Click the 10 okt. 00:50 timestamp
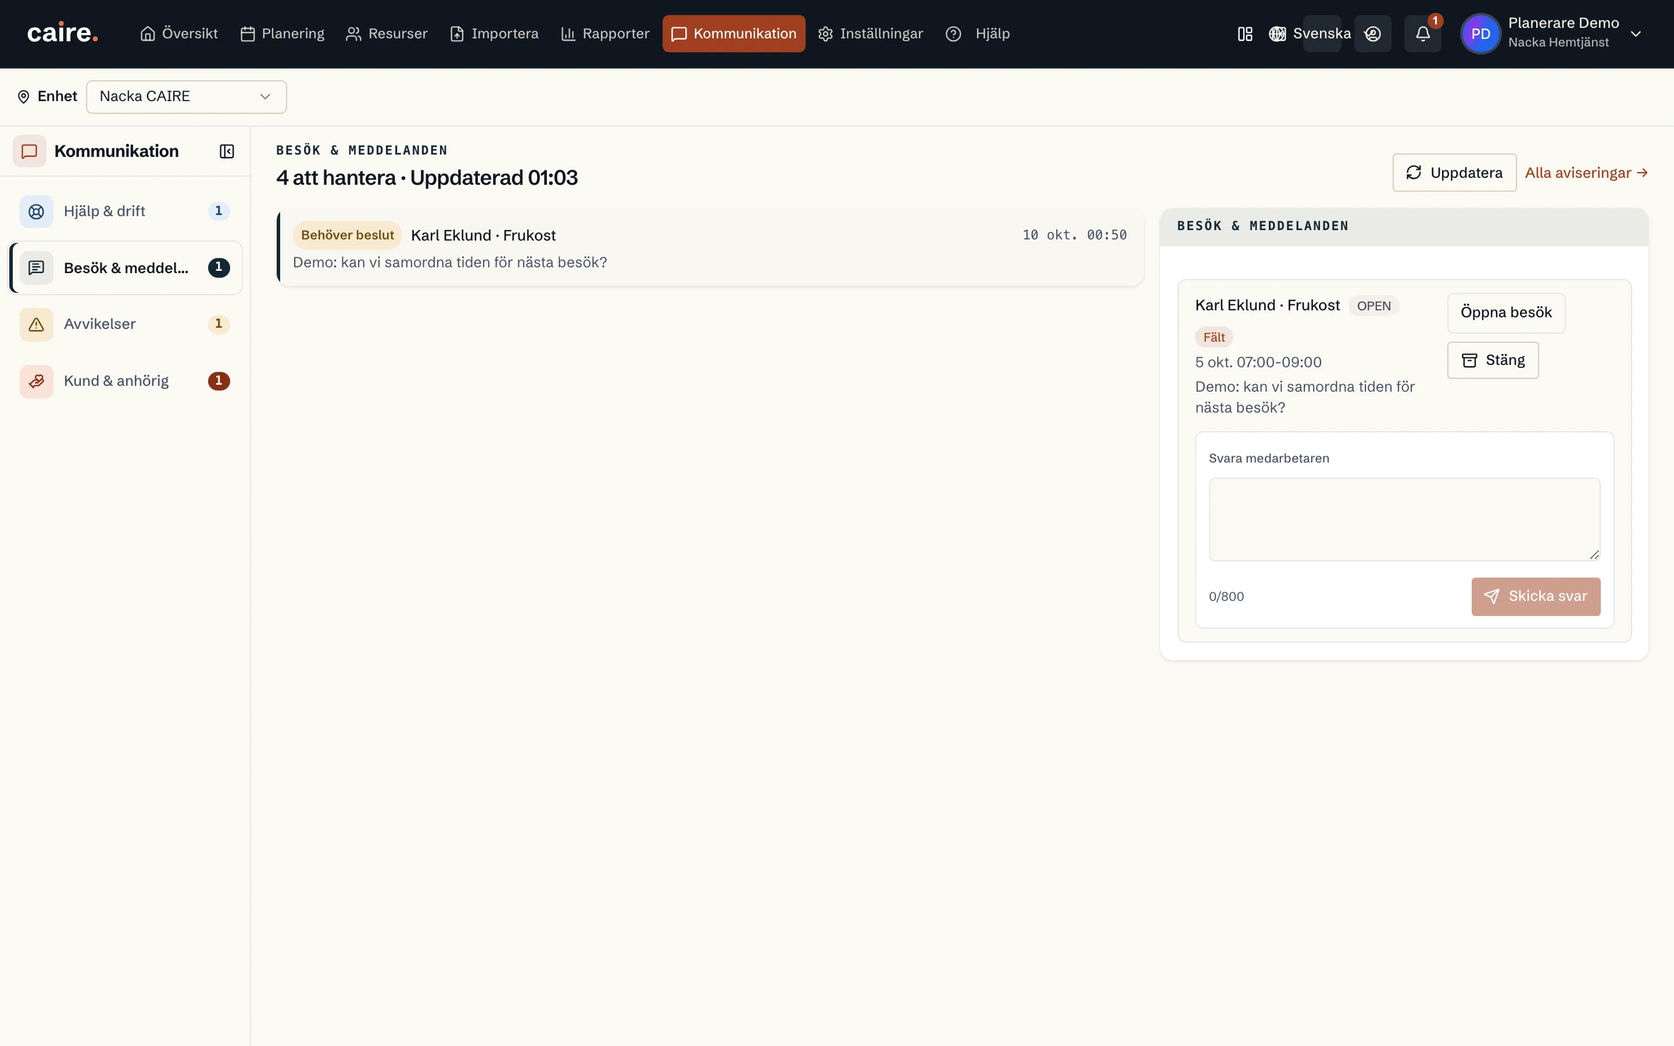 pos(1074,235)
